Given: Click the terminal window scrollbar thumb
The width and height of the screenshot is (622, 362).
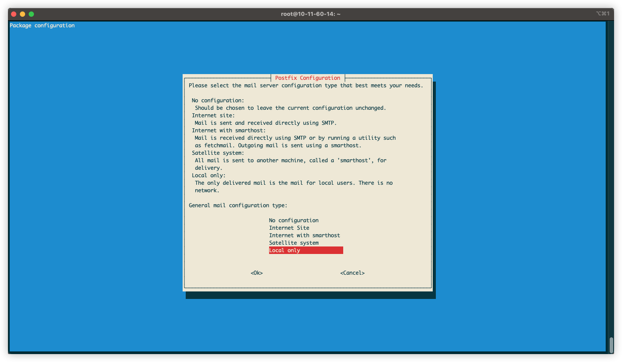Looking at the screenshot, I should (x=611, y=345).
